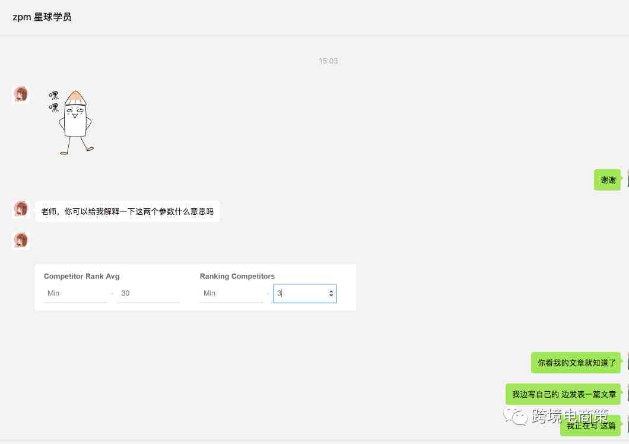Viewport: 629px width, 444px height.
Task: Click the Ranking Competitors Min field
Action: (x=231, y=293)
